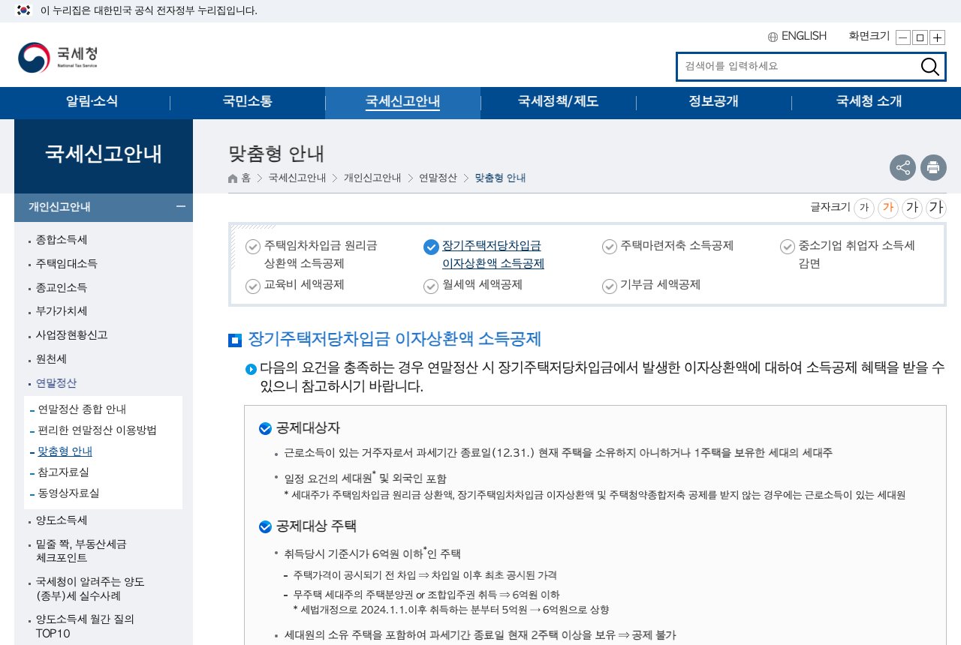Select 교육비 세액공제 option
The image size is (961, 645).
295,285
